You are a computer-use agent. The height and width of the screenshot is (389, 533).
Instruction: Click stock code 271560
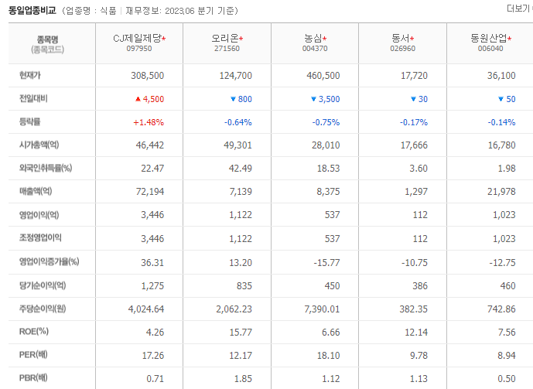(x=227, y=49)
